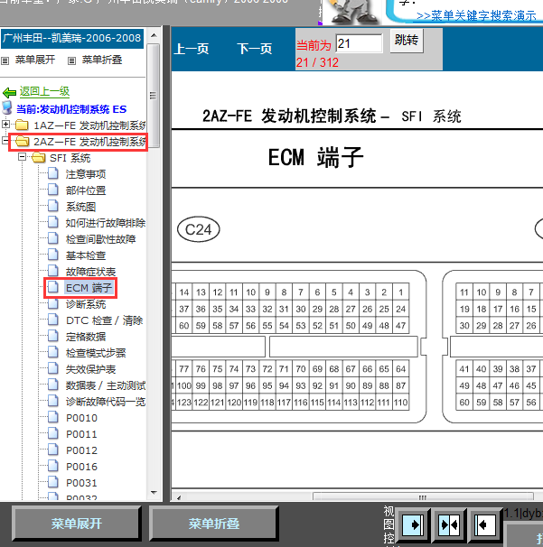Click the document icon beside 系统图
The height and width of the screenshot is (547, 543).
pos(52,206)
